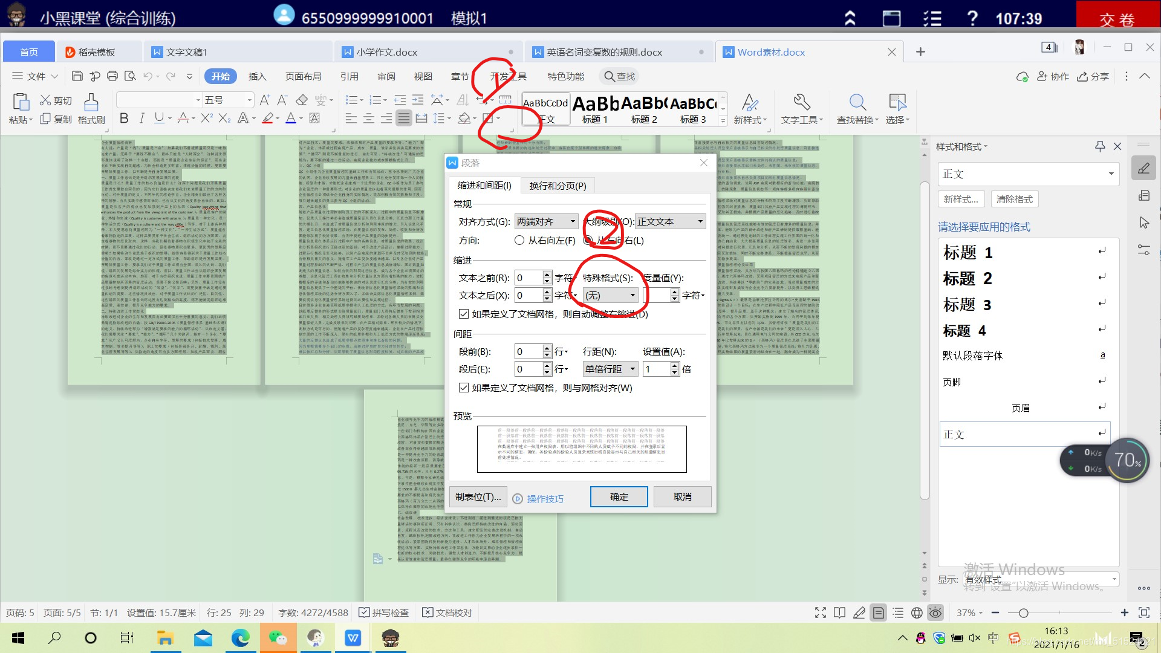Apply Superscript formatting
This screenshot has width=1161, height=653.
206,118
